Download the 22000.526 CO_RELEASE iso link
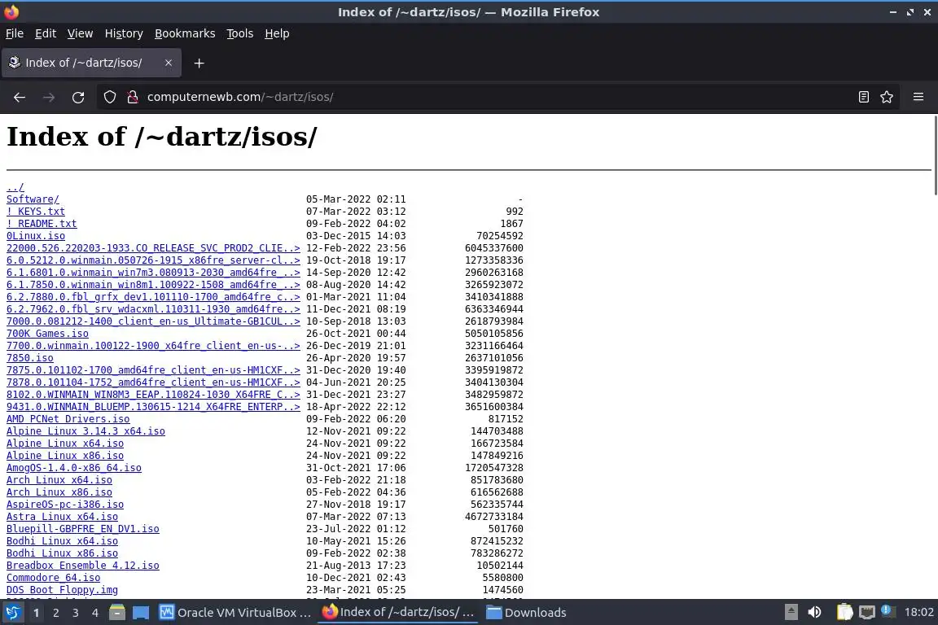The width and height of the screenshot is (938, 625). (x=153, y=248)
